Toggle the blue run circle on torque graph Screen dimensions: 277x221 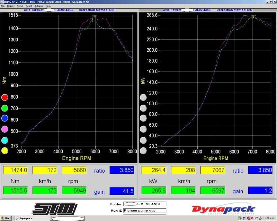5,118
